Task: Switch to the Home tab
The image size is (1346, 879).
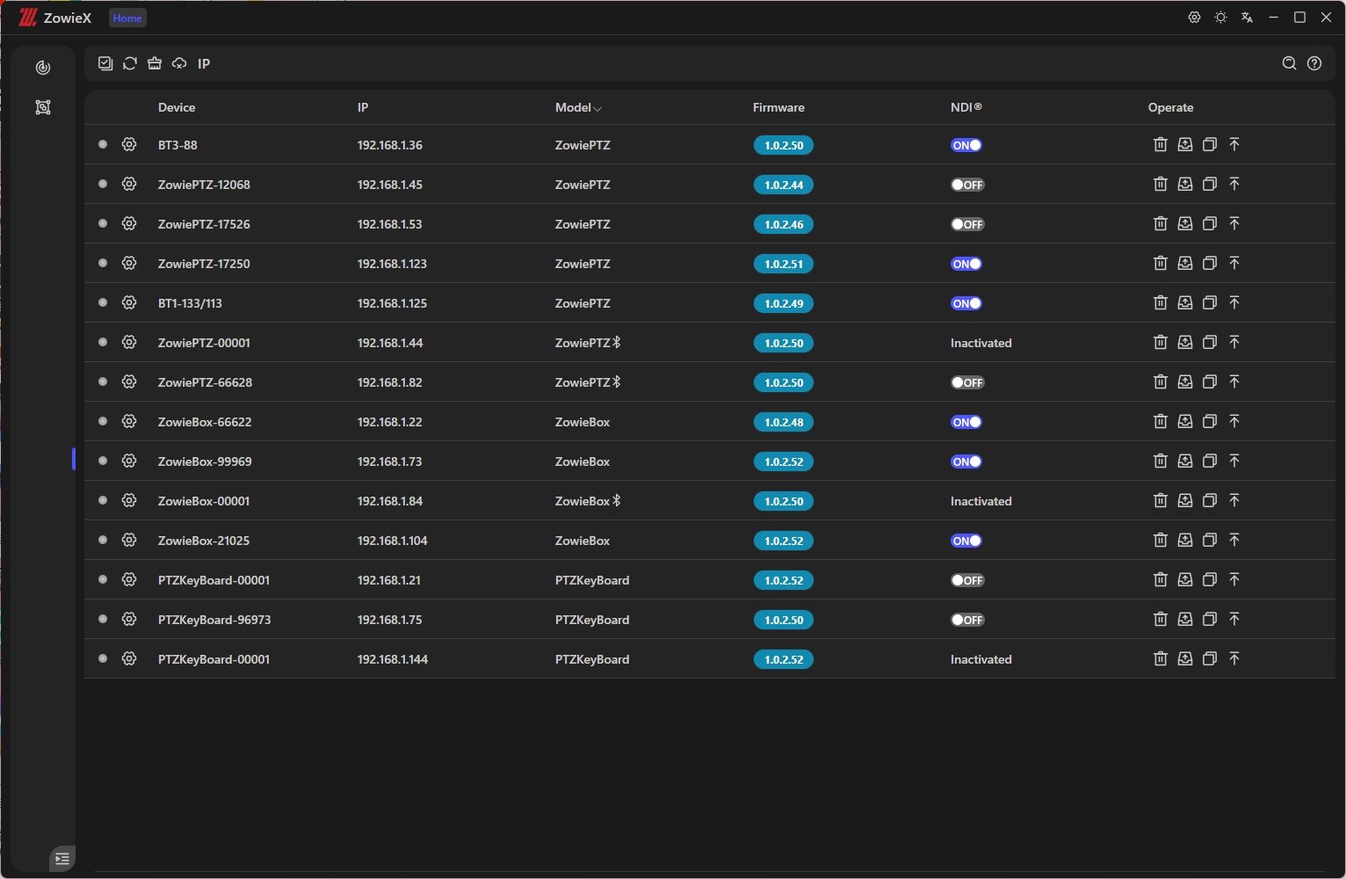Action: click(127, 18)
